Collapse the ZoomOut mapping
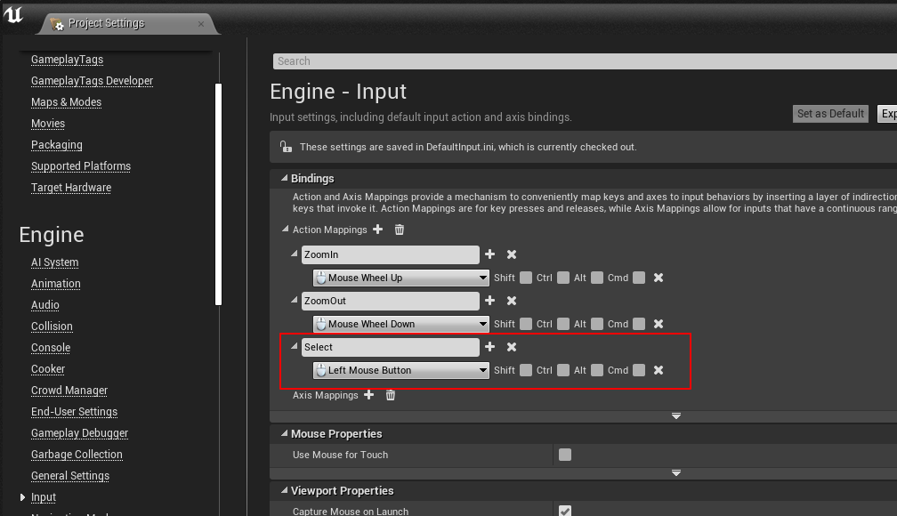The height and width of the screenshot is (516, 897). pyautogui.click(x=294, y=299)
